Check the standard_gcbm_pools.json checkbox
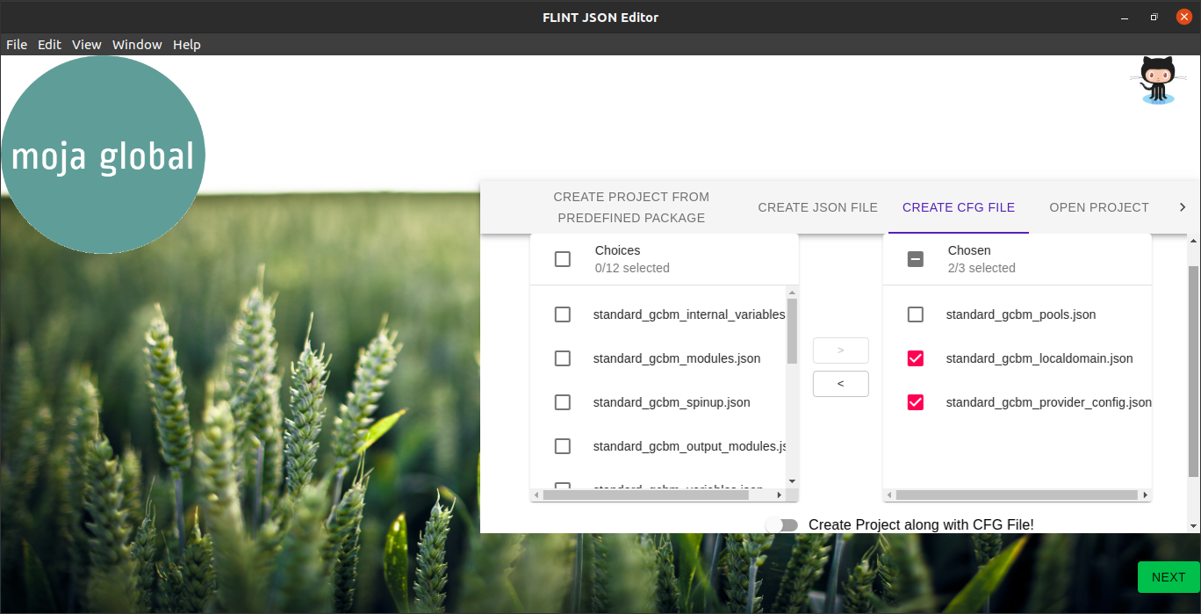This screenshot has width=1201, height=614. coord(916,314)
